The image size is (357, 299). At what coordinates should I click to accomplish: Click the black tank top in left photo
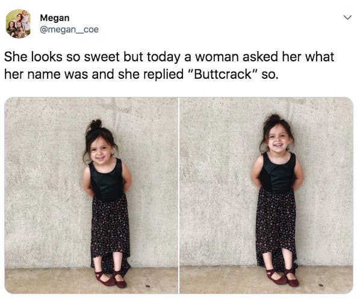coord(107,180)
